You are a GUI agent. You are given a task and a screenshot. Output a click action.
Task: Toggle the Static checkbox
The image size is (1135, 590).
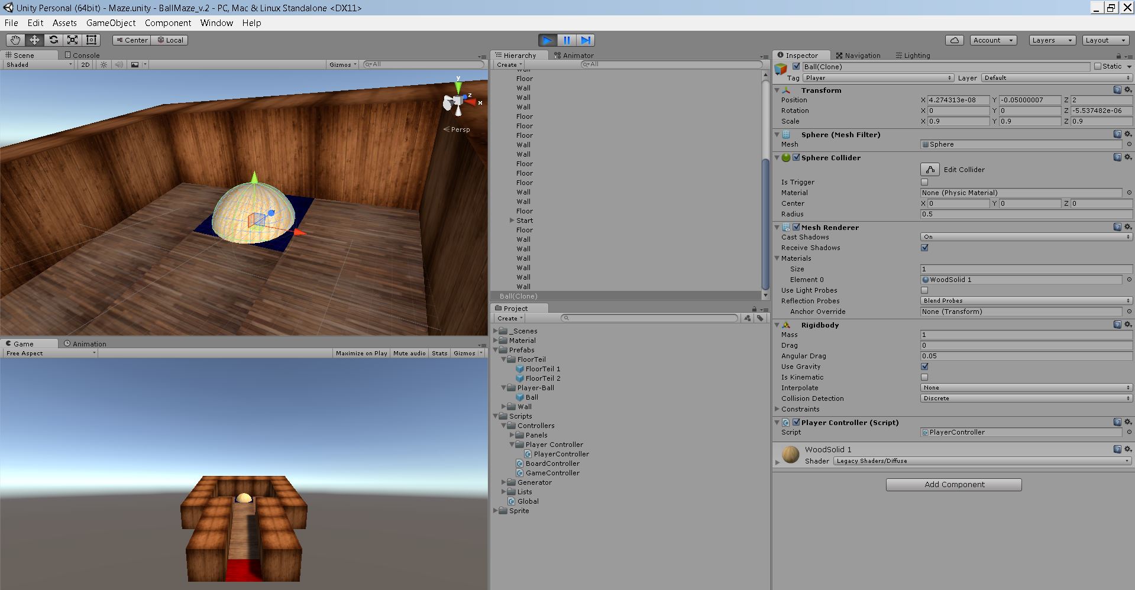point(1098,67)
